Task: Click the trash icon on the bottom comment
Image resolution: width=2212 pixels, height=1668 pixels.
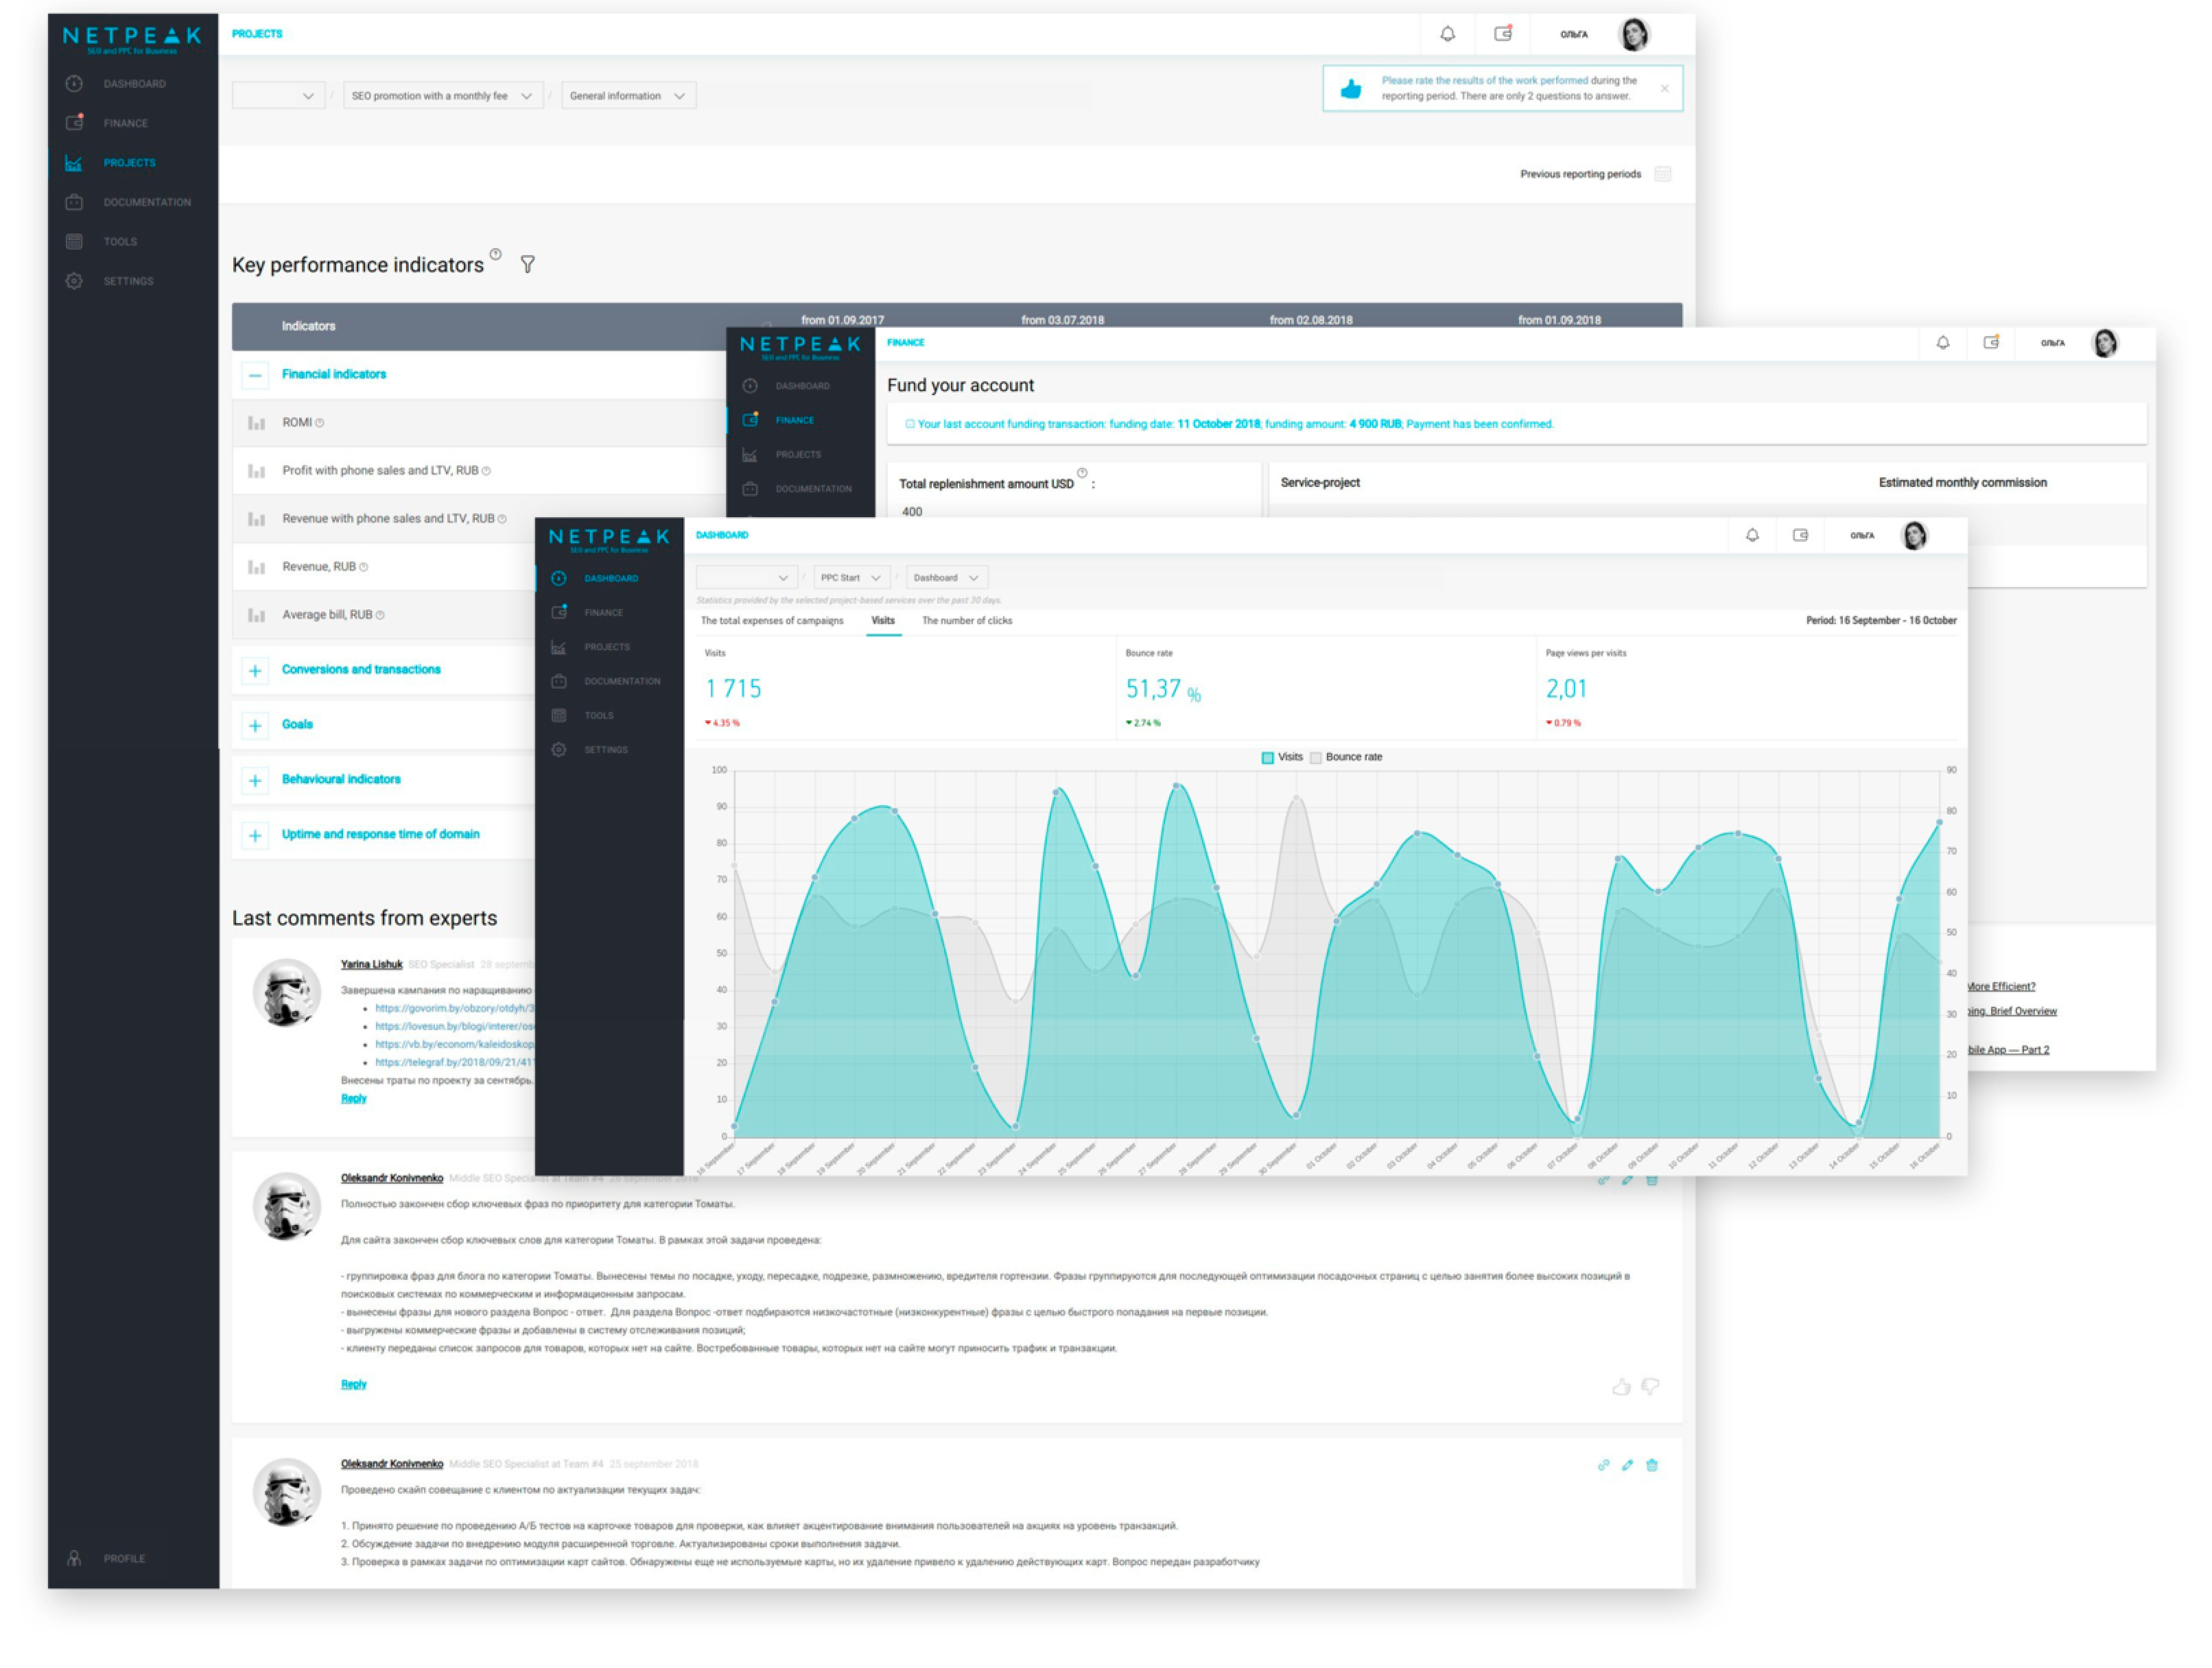Action: pos(1652,1465)
